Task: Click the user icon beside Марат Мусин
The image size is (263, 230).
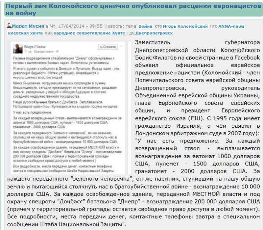Action: tap(9, 26)
